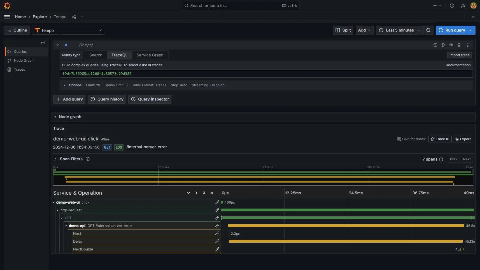The width and height of the screenshot is (480, 270).
Task: Collapse the demo-api span row
Action: coord(66,226)
